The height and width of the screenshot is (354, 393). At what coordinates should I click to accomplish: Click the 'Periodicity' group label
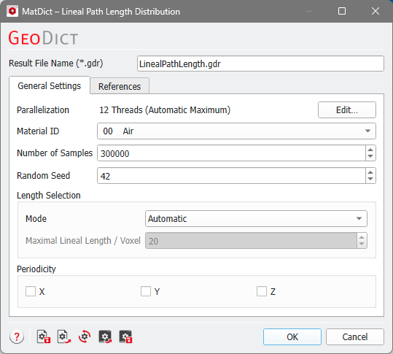pos(36,269)
